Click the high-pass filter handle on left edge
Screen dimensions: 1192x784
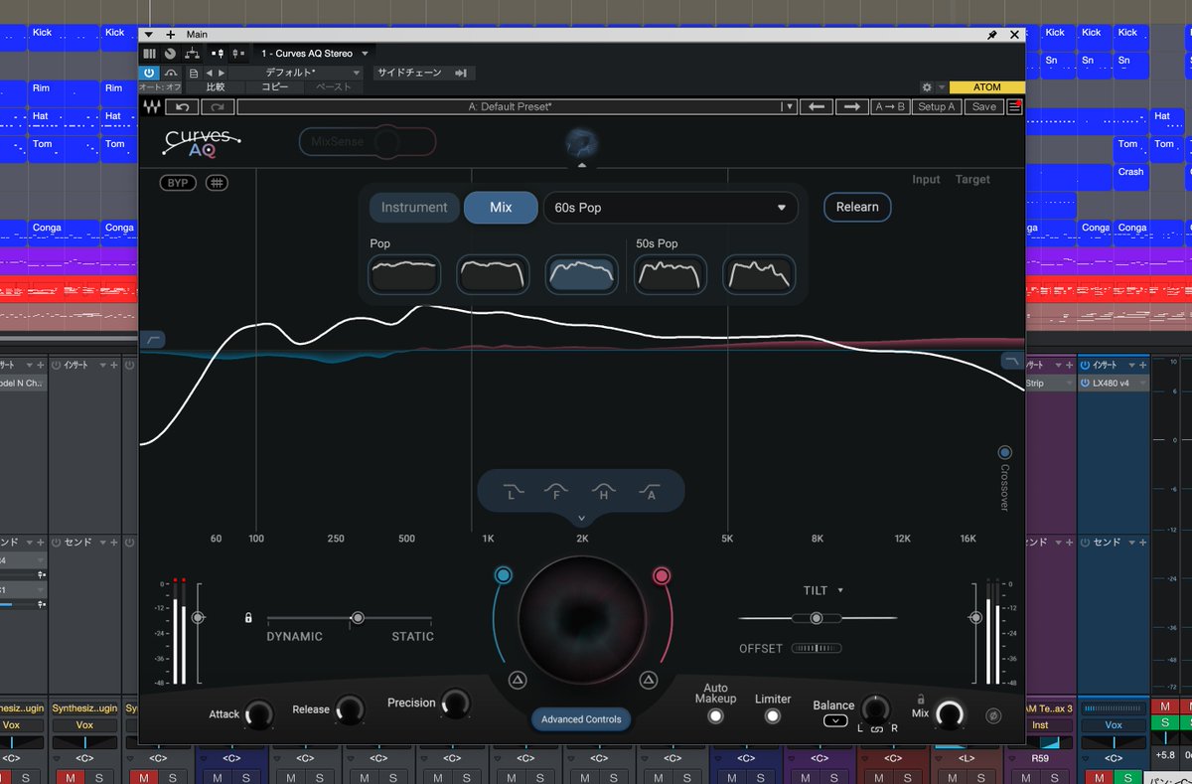click(x=153, y=340)
